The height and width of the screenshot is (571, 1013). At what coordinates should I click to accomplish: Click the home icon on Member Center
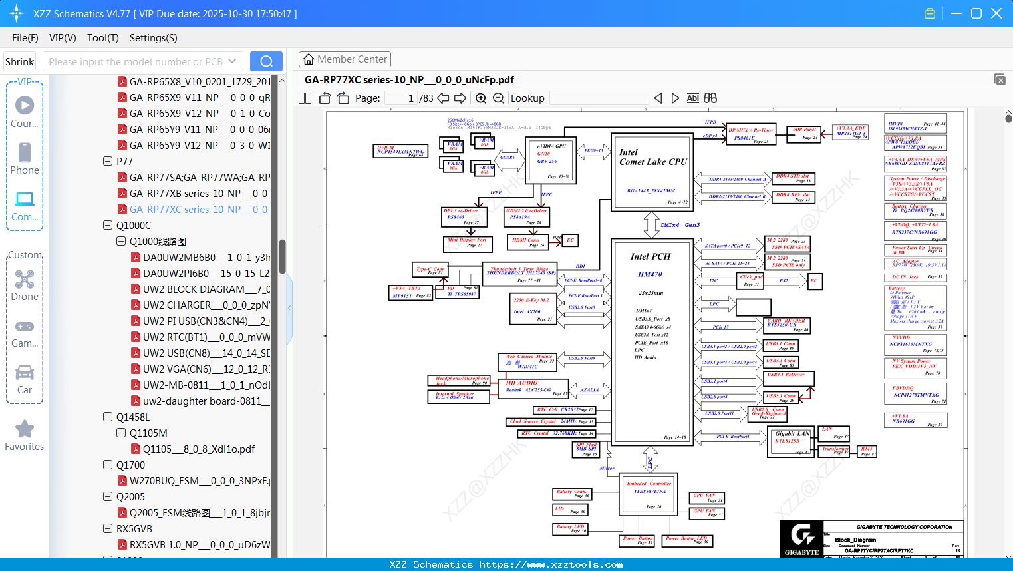pos(309,59)
